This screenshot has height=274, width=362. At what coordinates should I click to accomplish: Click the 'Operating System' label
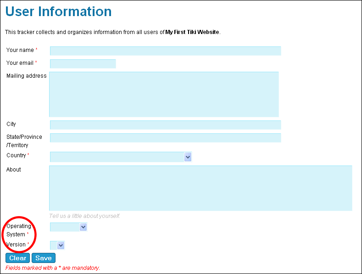coord(19,230)
